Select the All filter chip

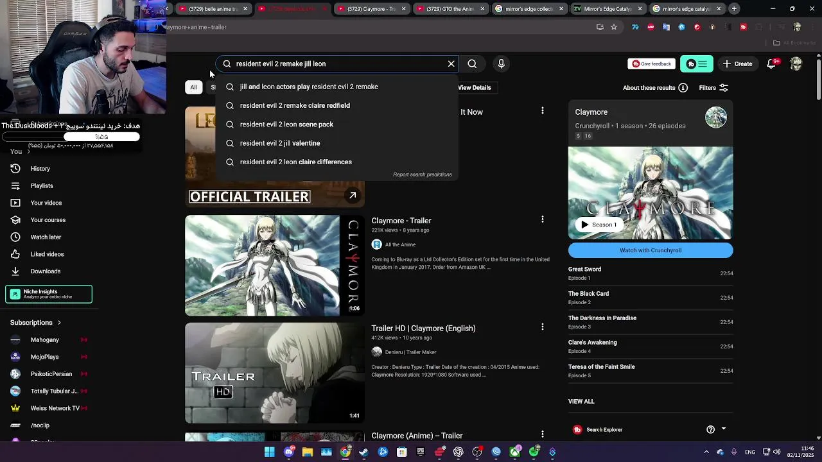coord(193,87)
